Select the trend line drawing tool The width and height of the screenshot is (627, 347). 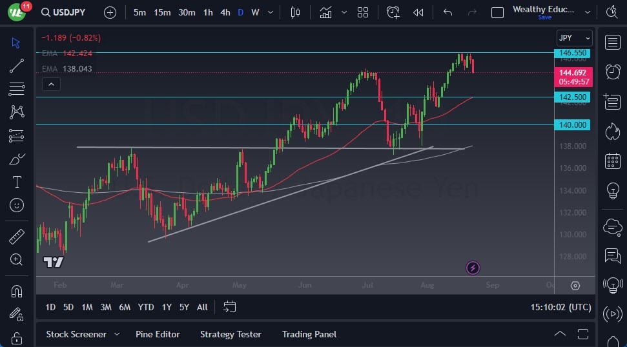coord(17,65)
